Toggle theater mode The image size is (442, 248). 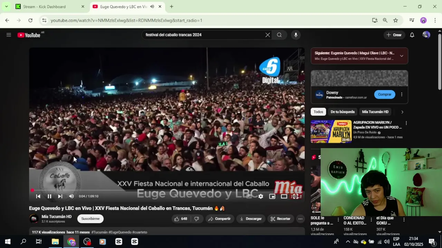(x=284, y=196)
